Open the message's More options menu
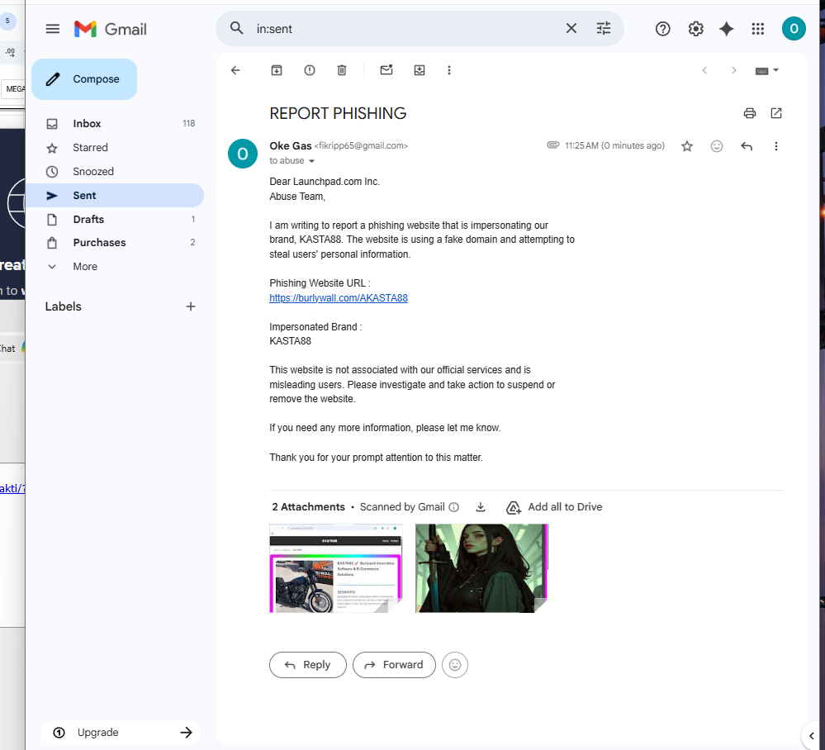The height and width of the screenshot is (750, 825). 776,146
